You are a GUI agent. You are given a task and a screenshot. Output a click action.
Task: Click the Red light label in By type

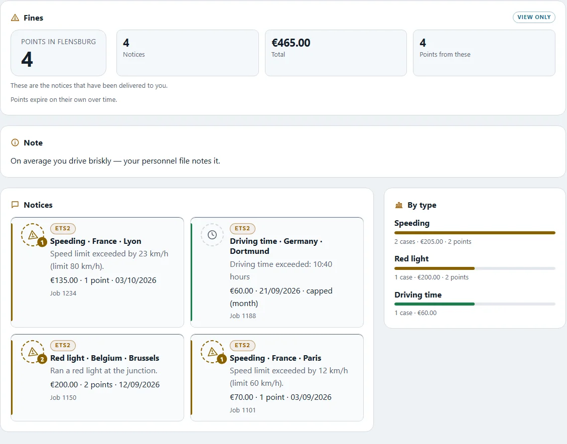tap(411, 258)
